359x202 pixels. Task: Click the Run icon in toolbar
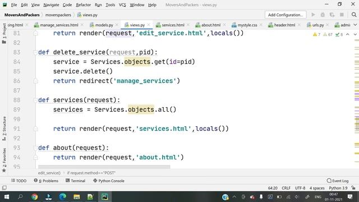[x=313, y=15]
